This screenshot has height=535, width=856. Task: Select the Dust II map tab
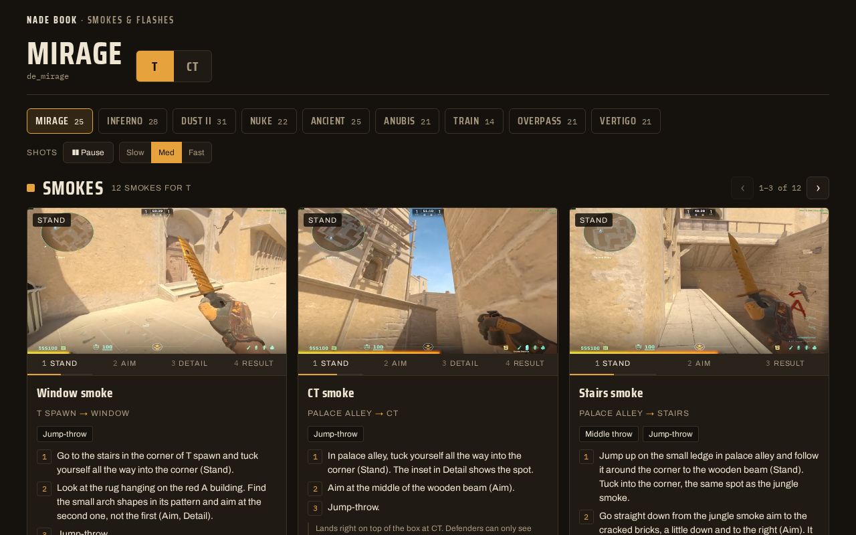(204, 121)
